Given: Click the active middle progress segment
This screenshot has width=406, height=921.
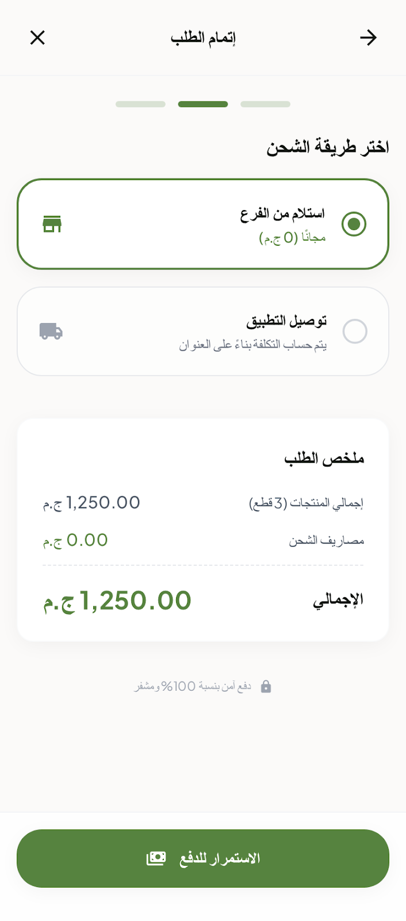Looking at the screenshot, I should pos(203,104).
